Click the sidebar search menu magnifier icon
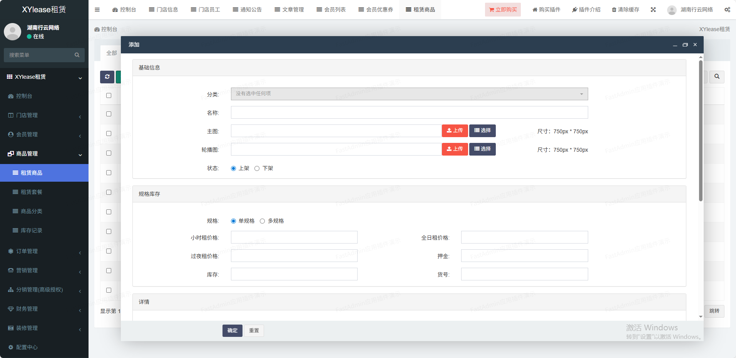 [77, 55]
